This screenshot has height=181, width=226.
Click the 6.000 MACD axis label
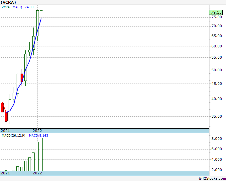click(217, 149)
